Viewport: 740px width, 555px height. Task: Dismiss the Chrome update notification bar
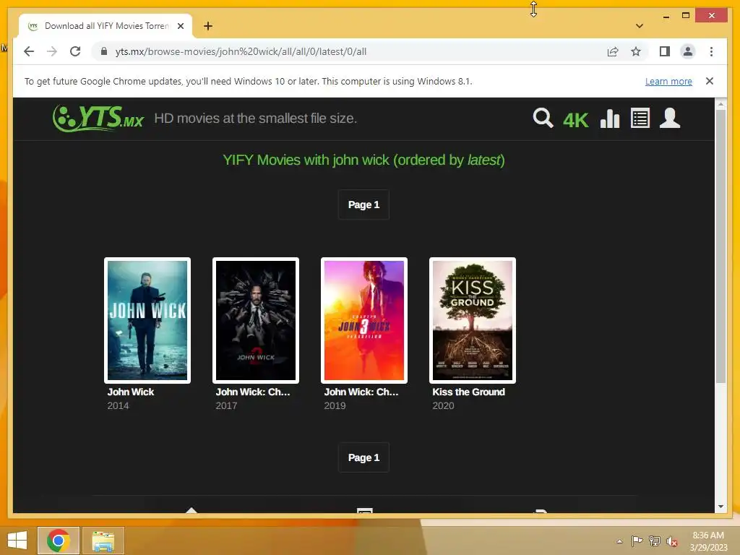point(710,81)
